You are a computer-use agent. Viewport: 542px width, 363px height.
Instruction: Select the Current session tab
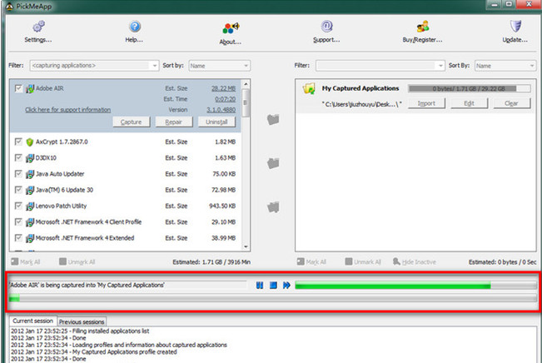pyautogui.click(x=32, y=321)
